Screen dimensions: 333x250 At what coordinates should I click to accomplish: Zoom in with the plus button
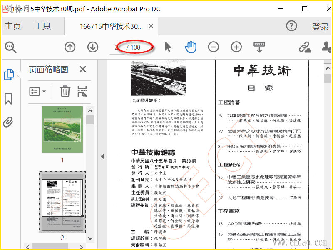click(236, 47)
